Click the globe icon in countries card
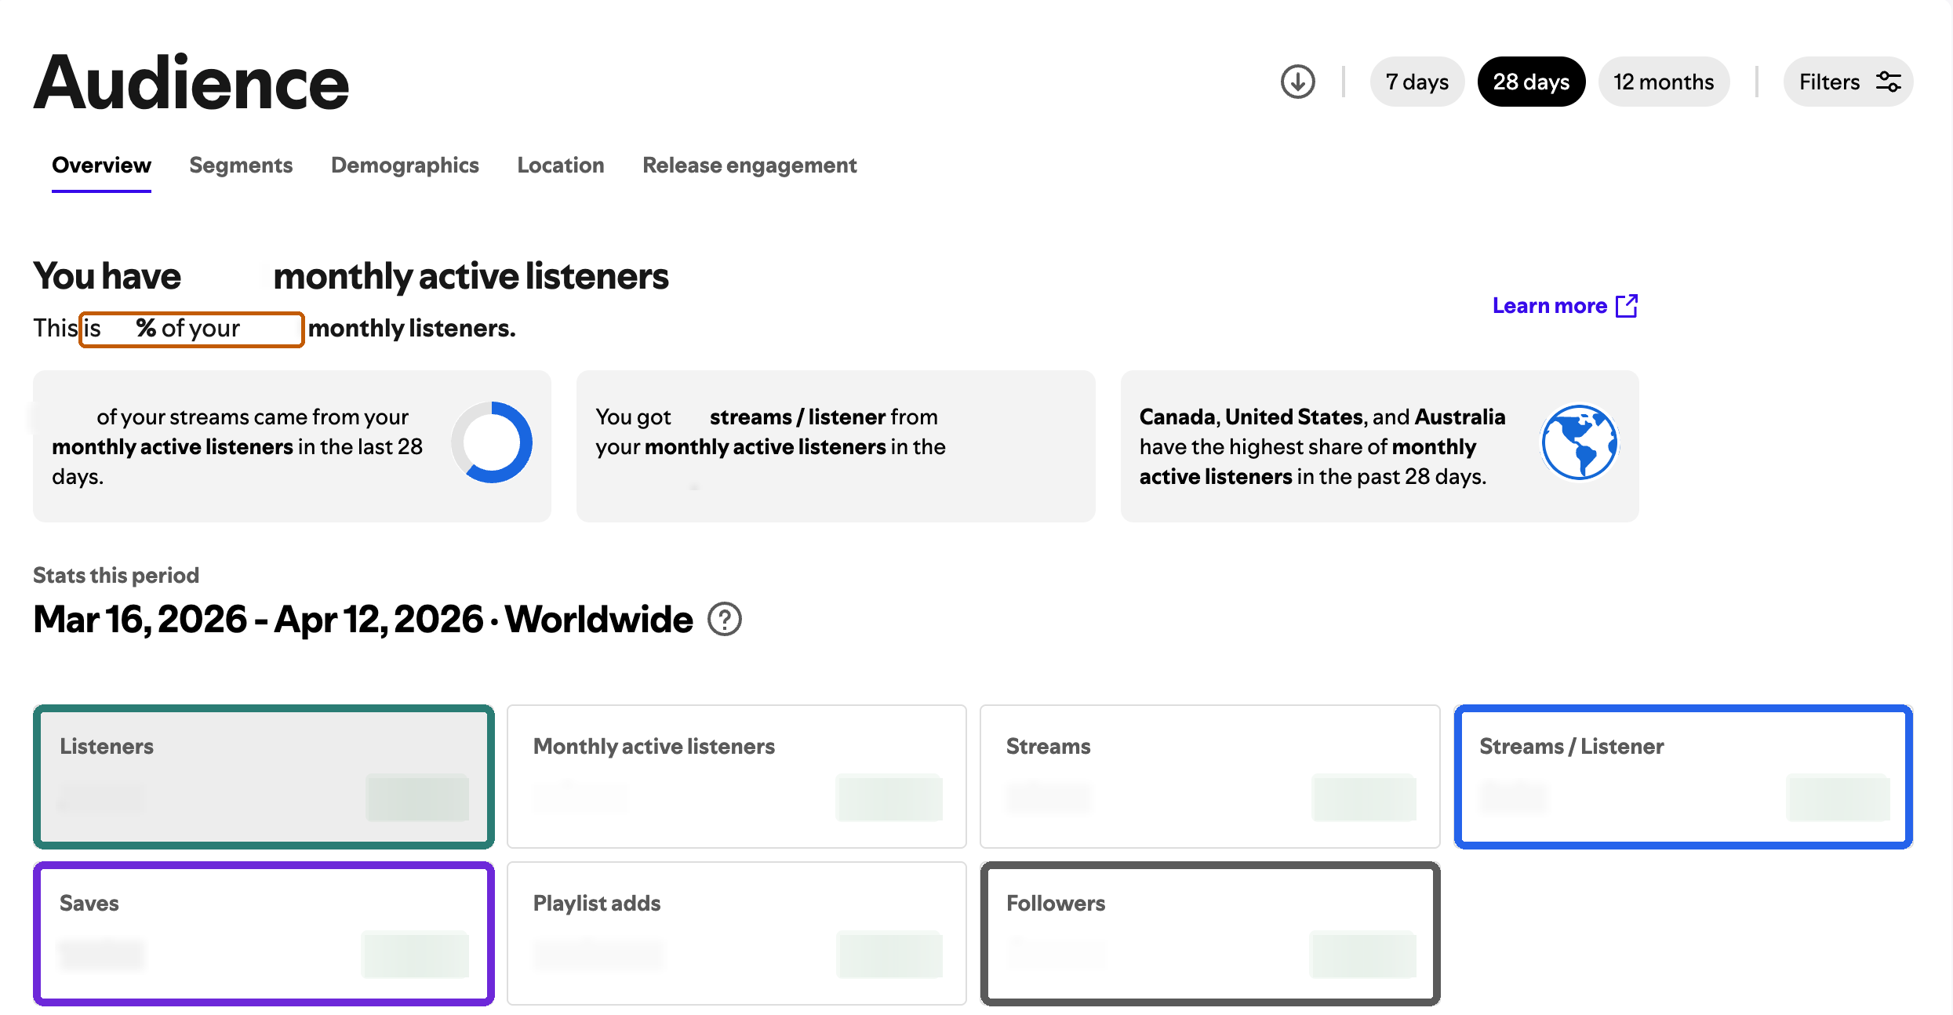This screenshot has height=1015, width=1953. 1579,442
